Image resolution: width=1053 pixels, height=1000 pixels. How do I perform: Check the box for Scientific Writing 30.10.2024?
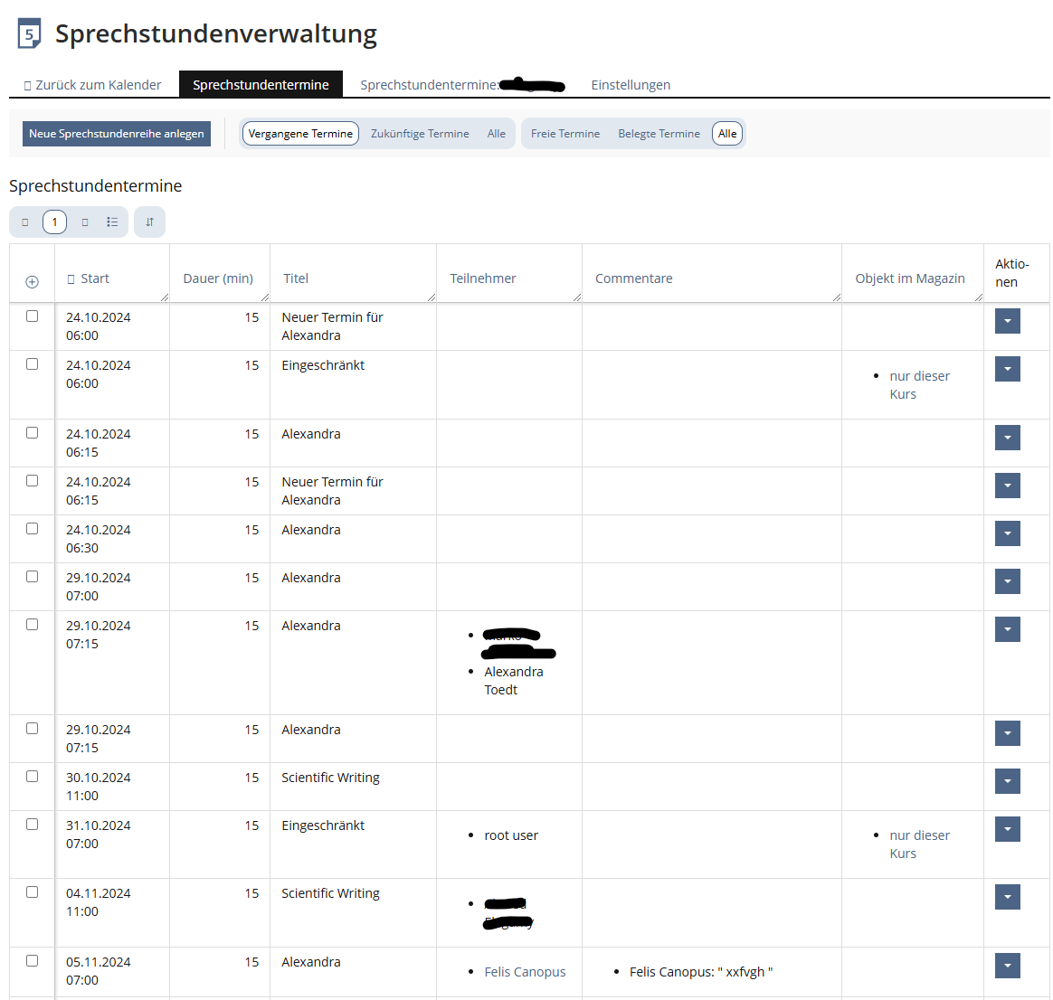coord(33,777)
